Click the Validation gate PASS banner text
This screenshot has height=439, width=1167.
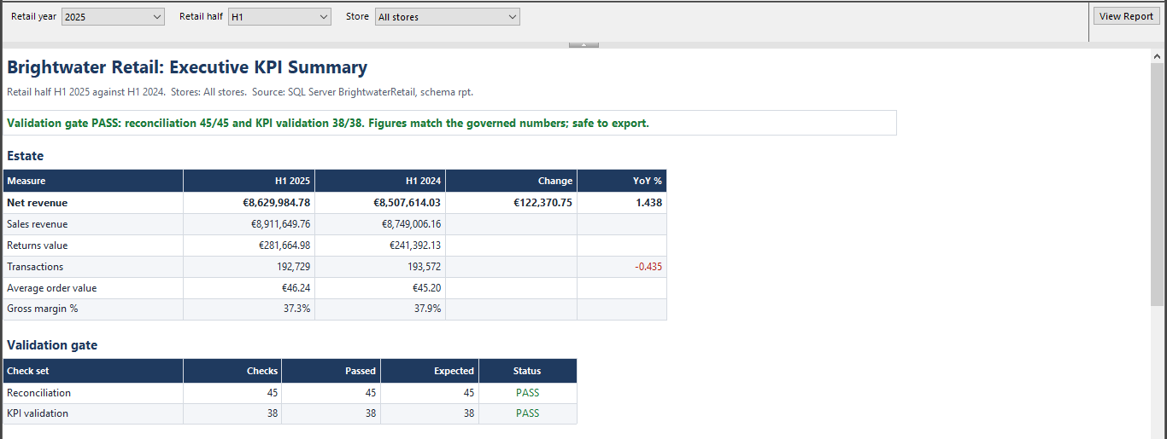pyautogui.click(x=328, y=123)
